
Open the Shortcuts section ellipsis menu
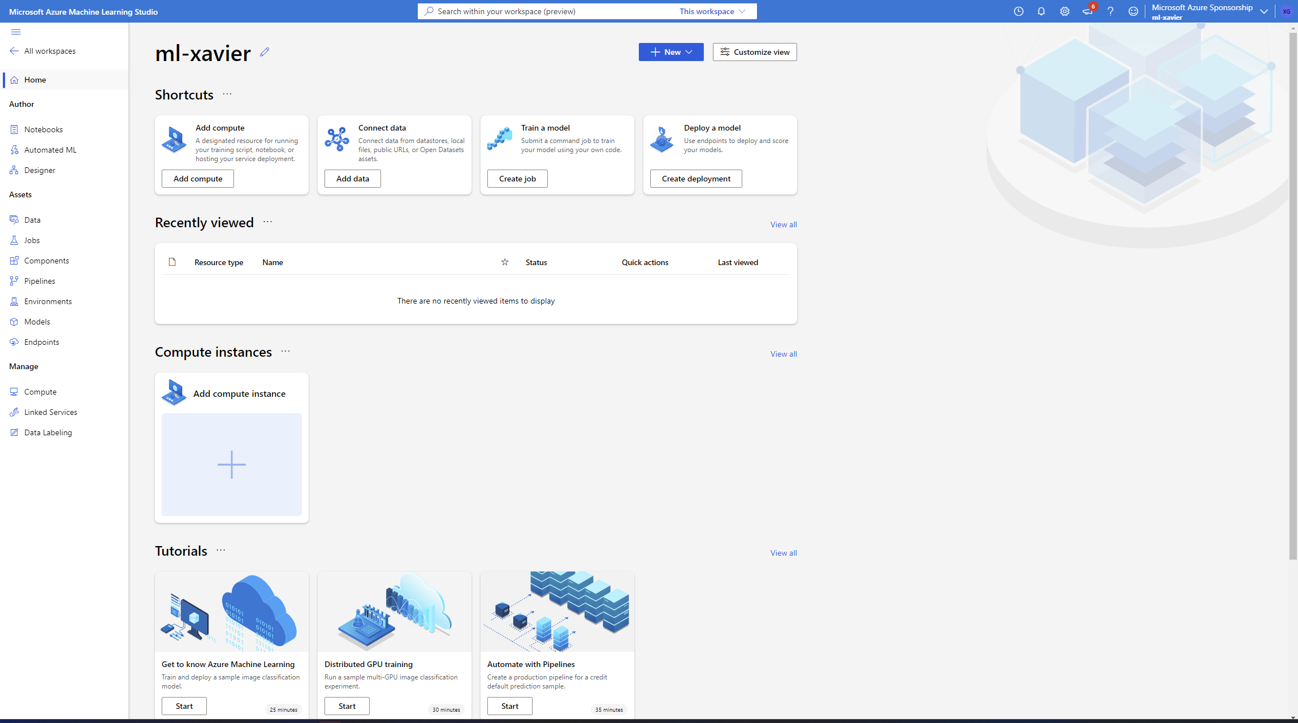coord(227,94)
